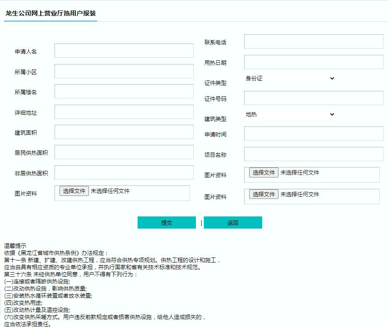
Task: Click the 申请人名 input field
Action: point(124,51)
